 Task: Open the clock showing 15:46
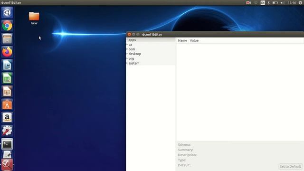[292, 3]
